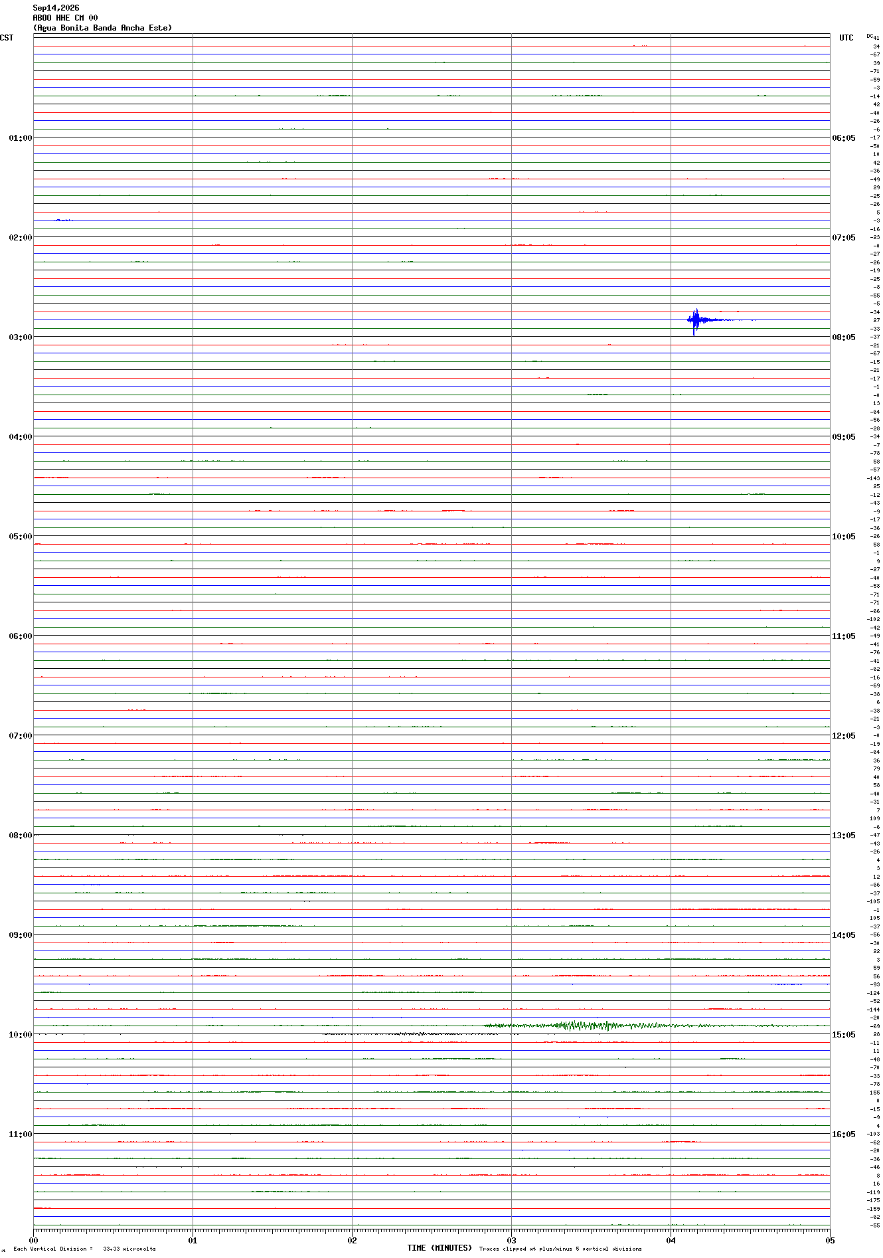Select the 03:00 CST time marker
The image size is (883, 1258).
click(x=21, y=337)
